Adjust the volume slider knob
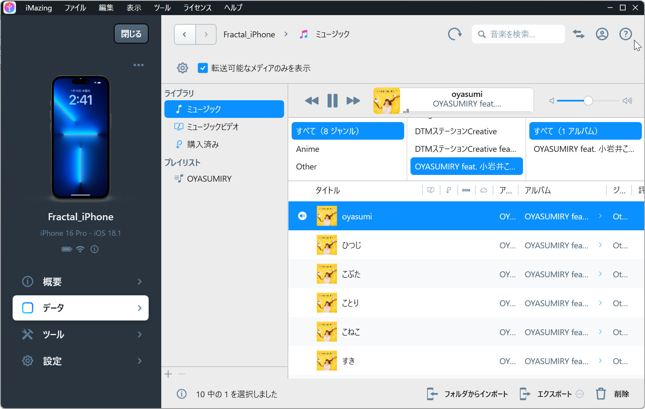The image size is (645, 409). pos(588,101)
